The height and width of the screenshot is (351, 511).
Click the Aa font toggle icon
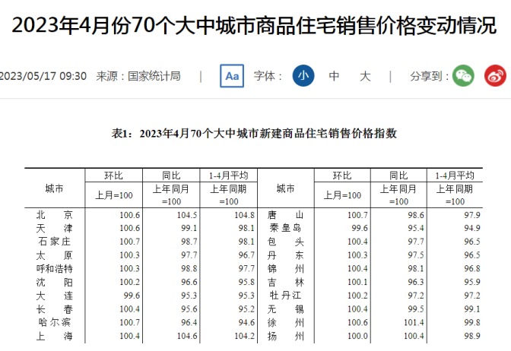[x=232, y=76]
